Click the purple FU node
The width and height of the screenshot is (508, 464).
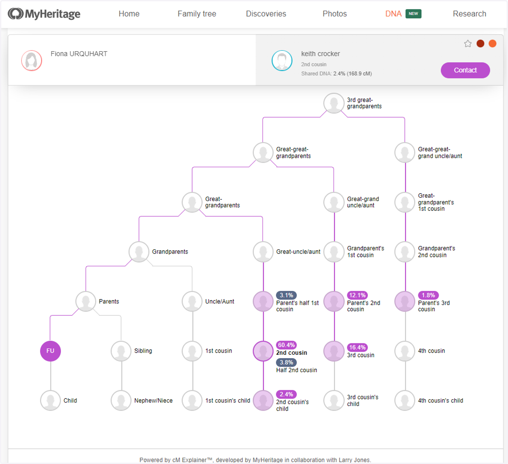50,351
